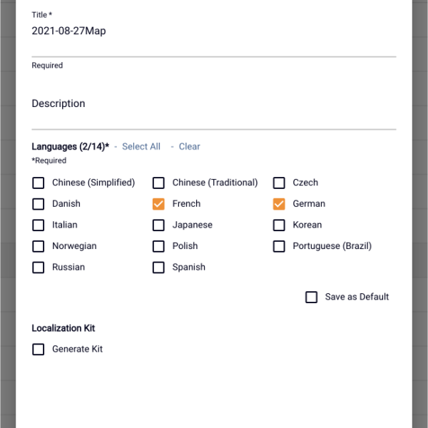
Task: Select the Czech language checkbox
Action: [x=279, y=183]
